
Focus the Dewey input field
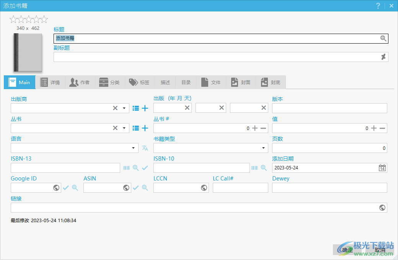[329, 188]
